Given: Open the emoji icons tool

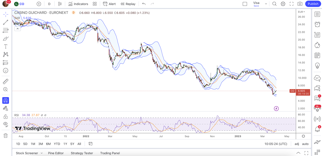Looking at the screenshot, I should point(6,70).
